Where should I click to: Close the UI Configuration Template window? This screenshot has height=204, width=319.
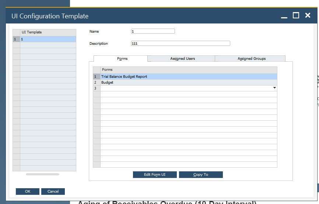(x=308, y=15)
